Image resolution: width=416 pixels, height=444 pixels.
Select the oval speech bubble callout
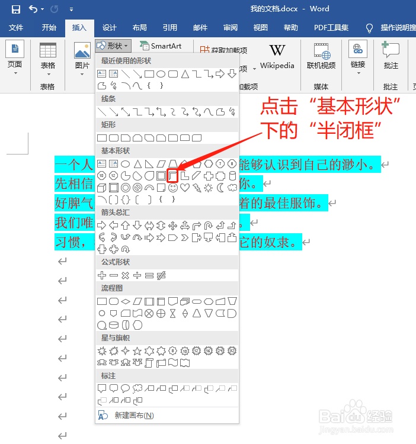125,388
